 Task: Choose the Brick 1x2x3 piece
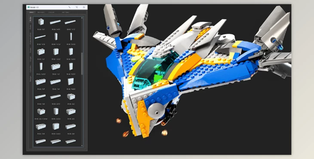coord(71,52)
